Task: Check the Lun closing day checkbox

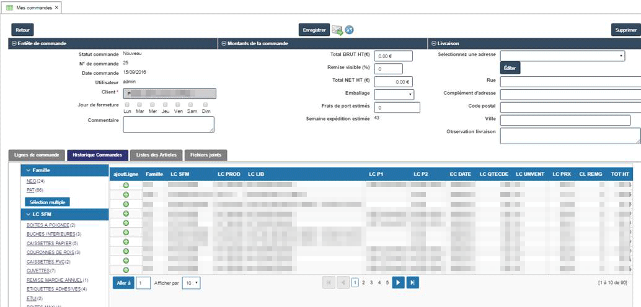Action: (126, 105)
